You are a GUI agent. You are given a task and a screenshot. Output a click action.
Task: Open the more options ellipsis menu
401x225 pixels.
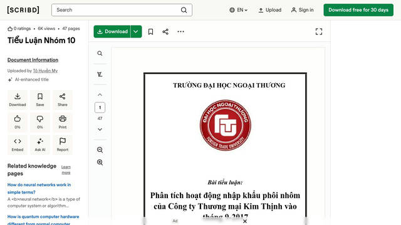(x=180, y=32)
